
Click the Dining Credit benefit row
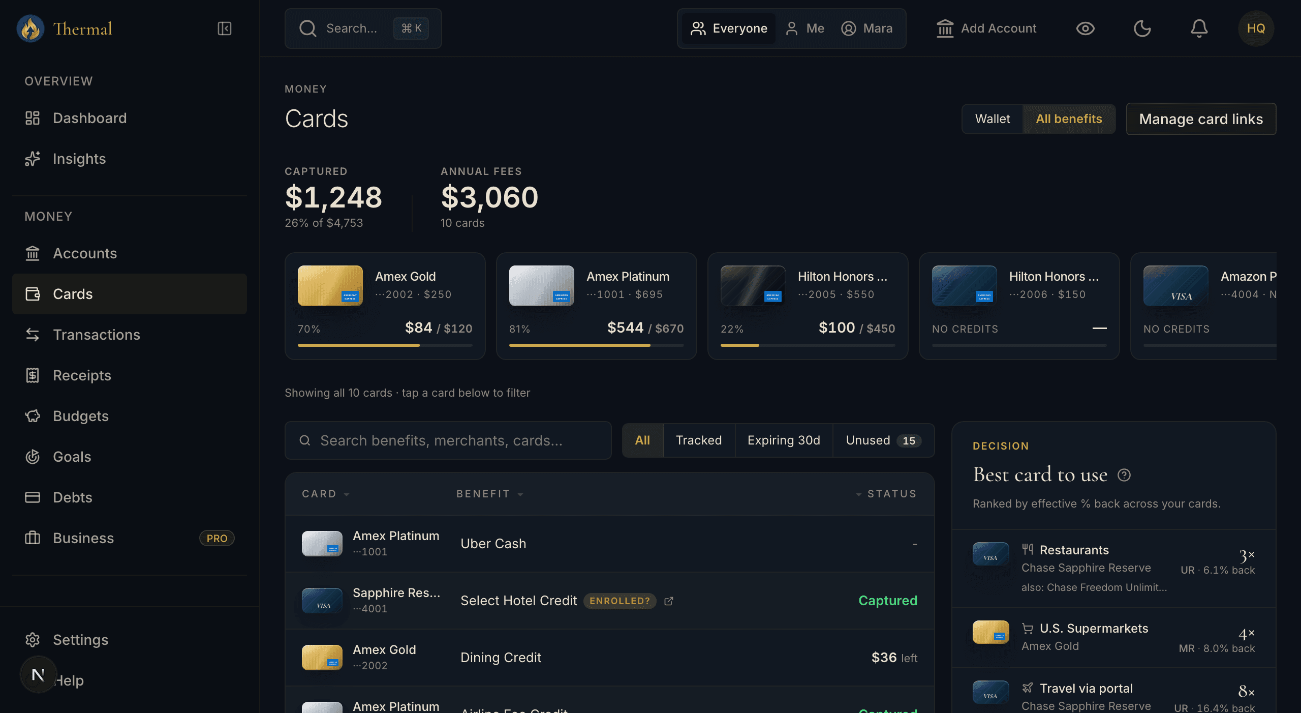click(610, 658)
